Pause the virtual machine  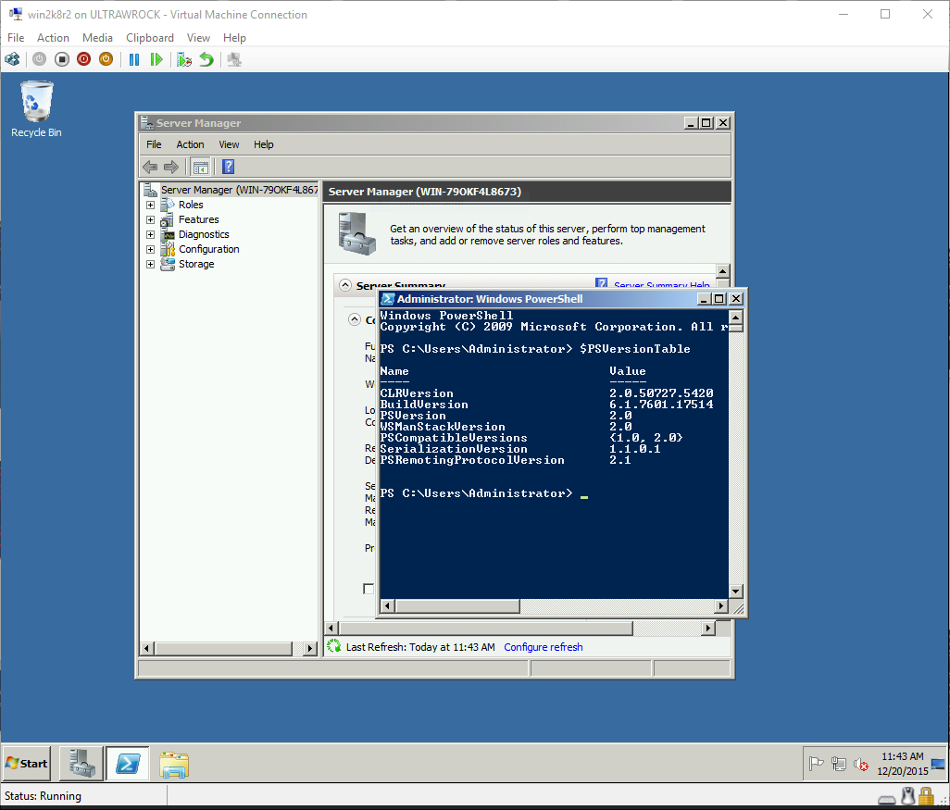click(134, 59)
